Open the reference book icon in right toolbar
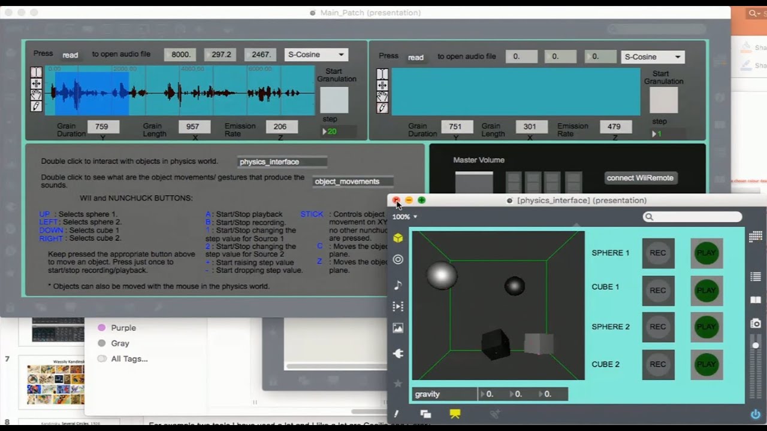767x431 pixels. pos(756,300)
